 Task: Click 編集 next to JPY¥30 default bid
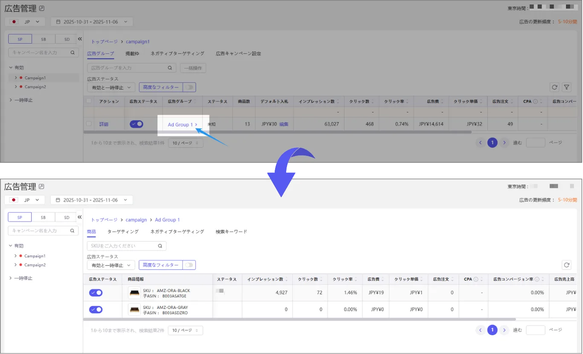tap(284, 124)
